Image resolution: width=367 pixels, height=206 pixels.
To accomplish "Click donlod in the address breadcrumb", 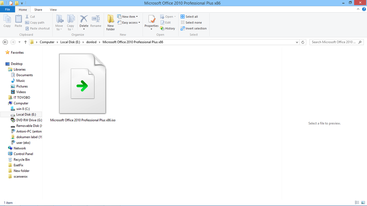I will pyautogui.click(x=91, y=42).
